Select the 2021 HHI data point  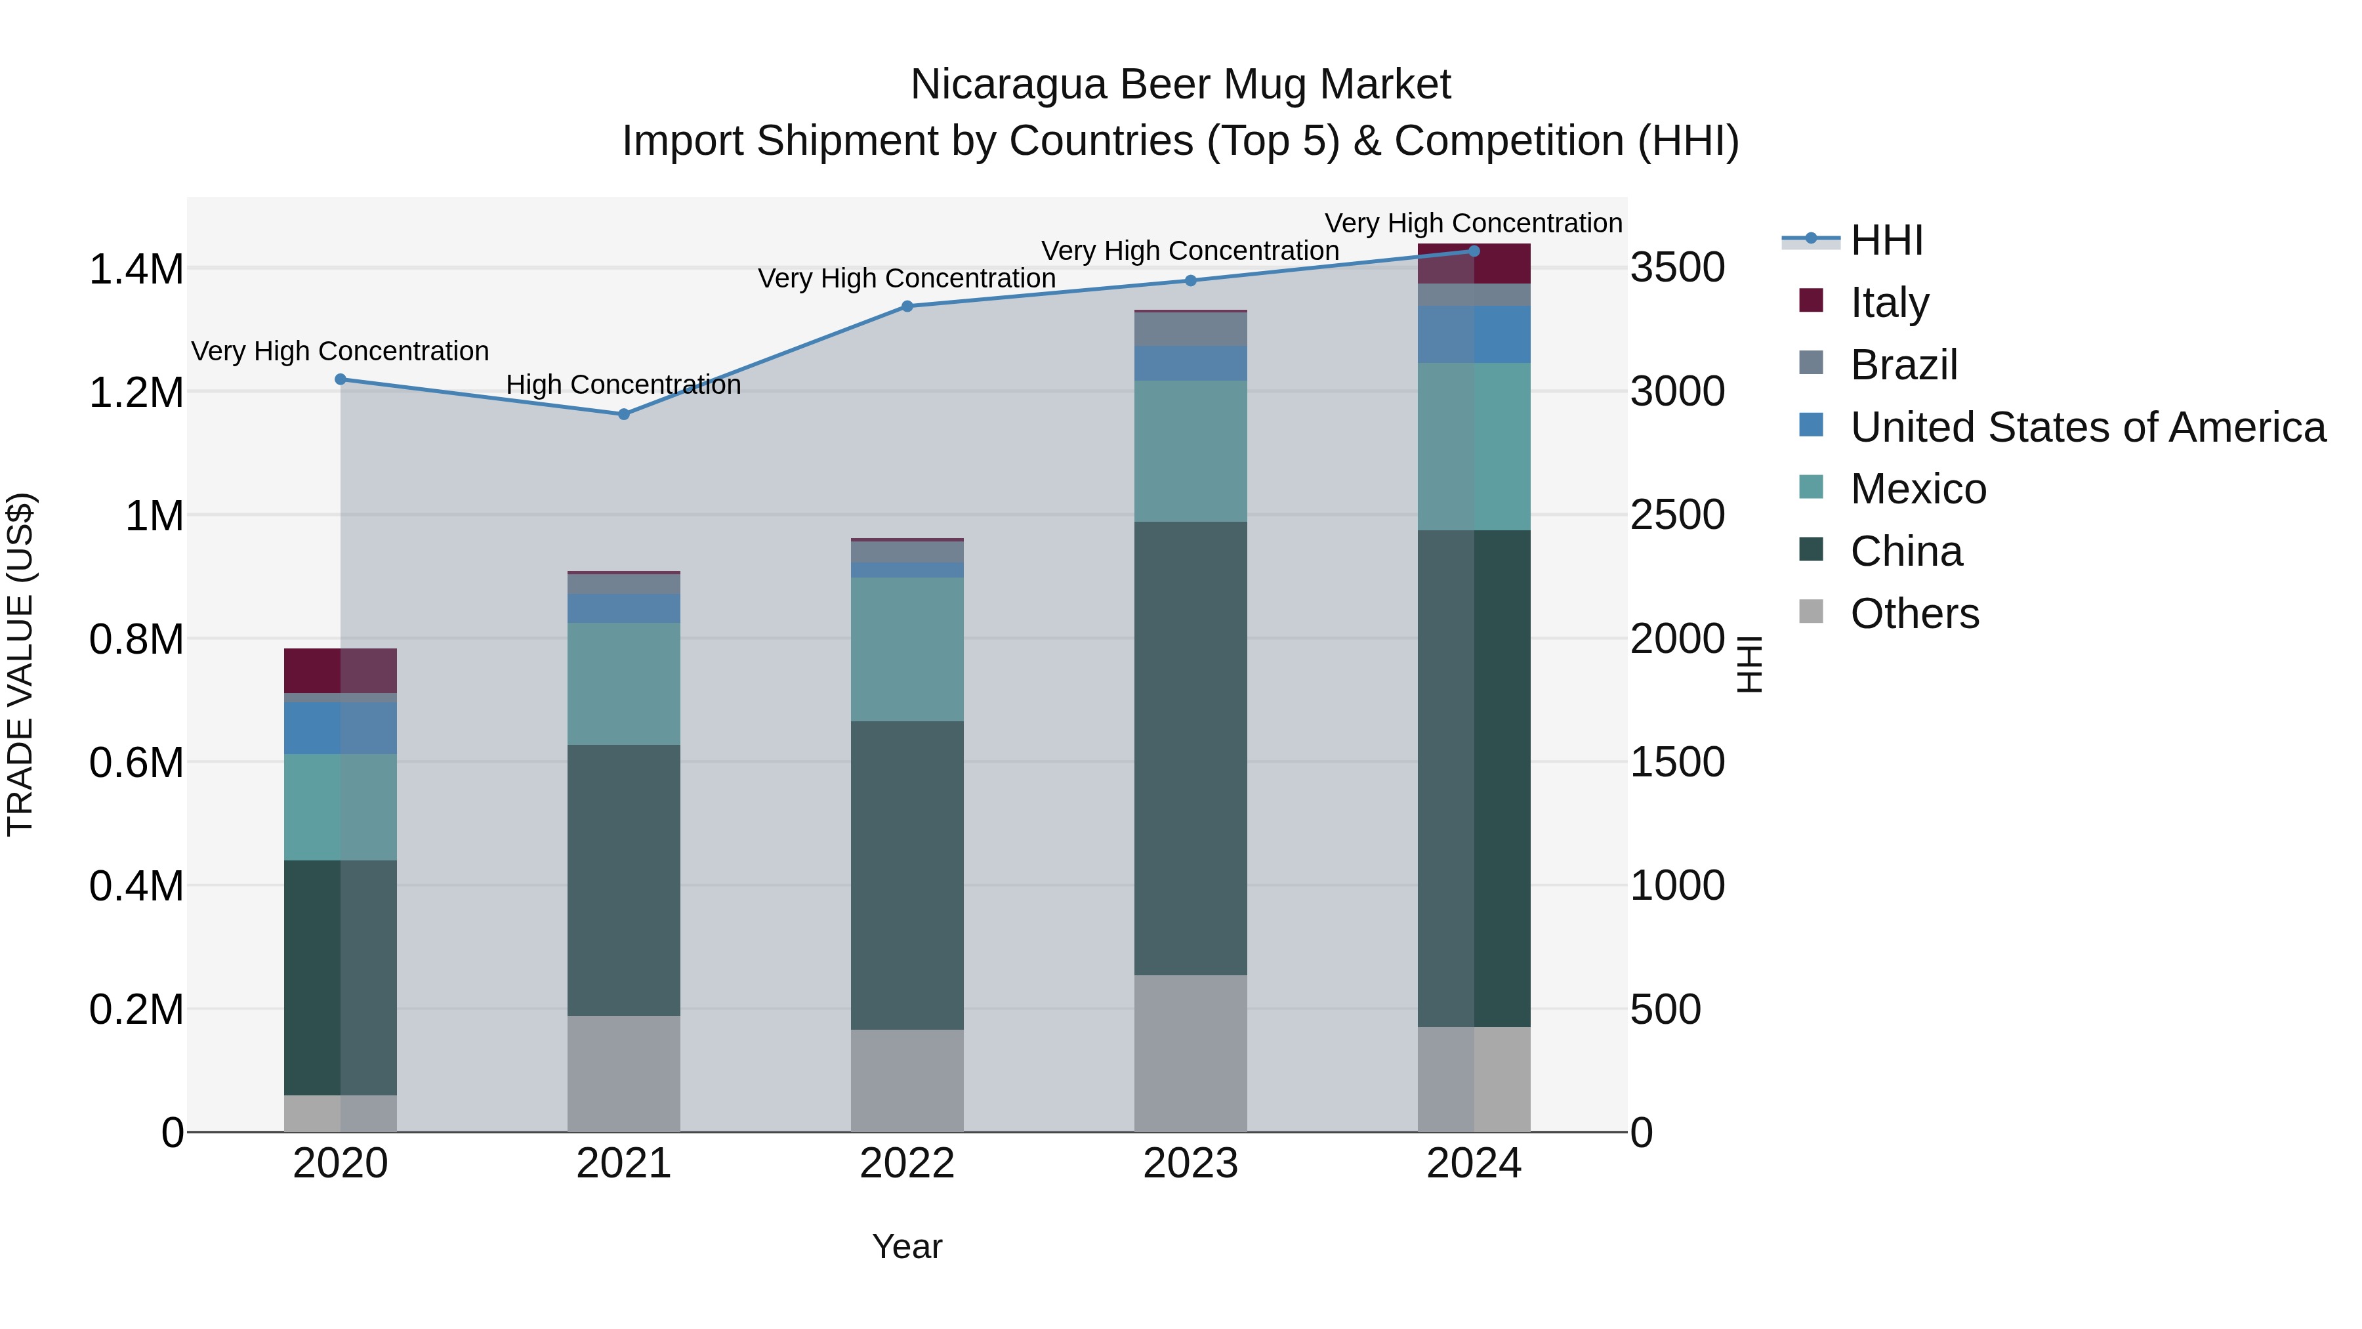[x=623, y=415]
